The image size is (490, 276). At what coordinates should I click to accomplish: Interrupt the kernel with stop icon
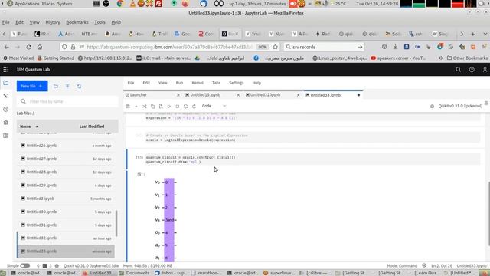178,106
